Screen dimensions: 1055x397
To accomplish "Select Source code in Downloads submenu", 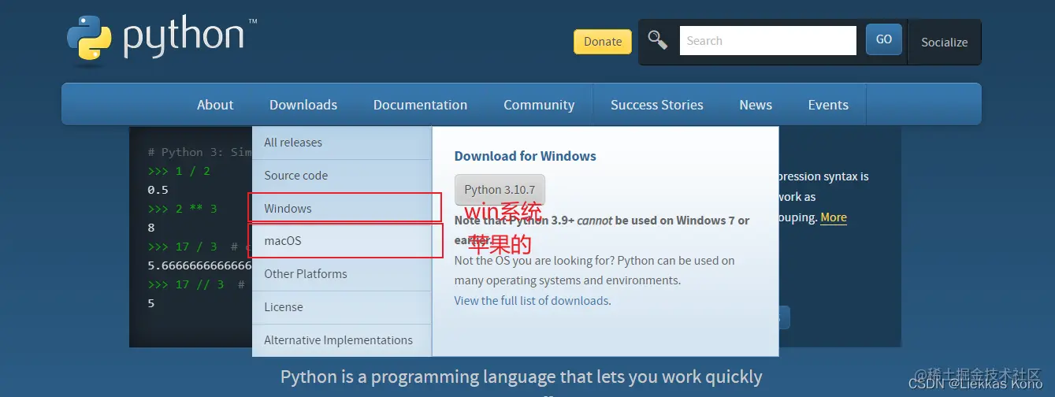I will click(x=342, y=176).
